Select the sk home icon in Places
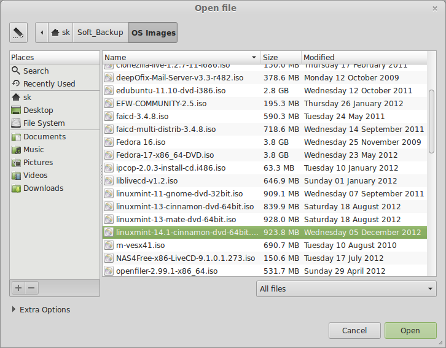Image resolution: width=446 pixels, height=348 pixels. click(16, 97)
